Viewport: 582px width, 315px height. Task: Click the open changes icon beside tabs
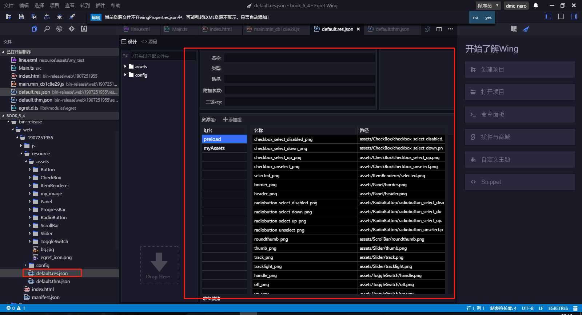(428, 29)
